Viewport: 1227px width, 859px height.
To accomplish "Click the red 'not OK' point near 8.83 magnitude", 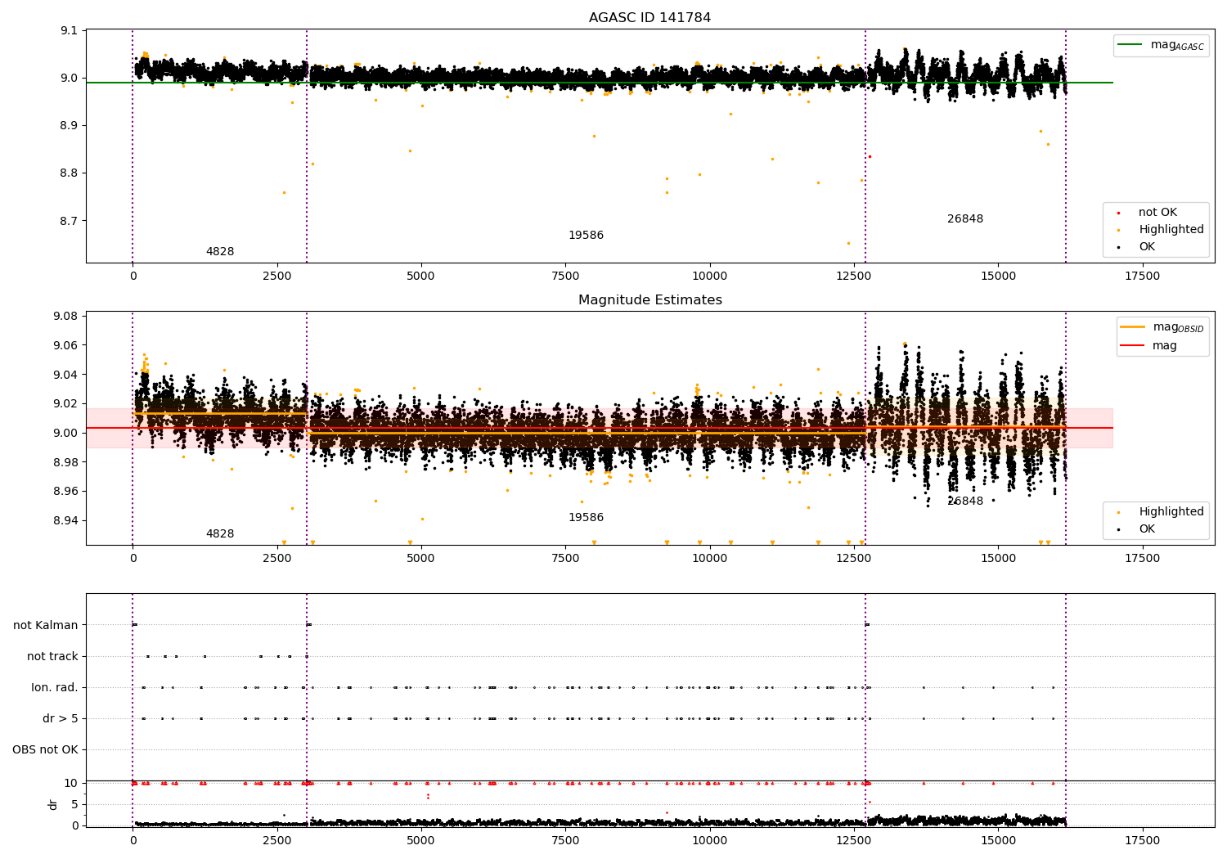I will pyautogui.click(x=870, y=156).
